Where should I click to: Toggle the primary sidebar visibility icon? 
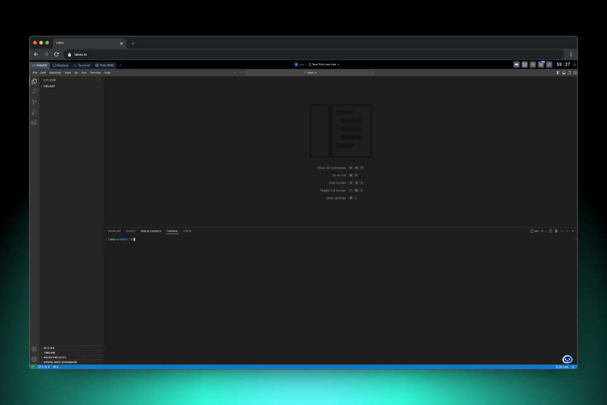pos(558,73)
